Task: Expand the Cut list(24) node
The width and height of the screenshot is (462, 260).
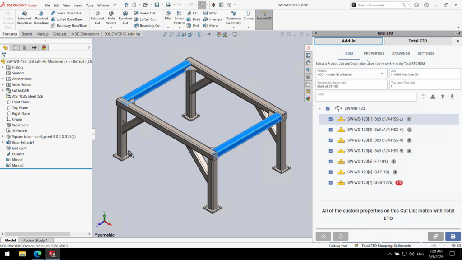Action: click(3, 90)
